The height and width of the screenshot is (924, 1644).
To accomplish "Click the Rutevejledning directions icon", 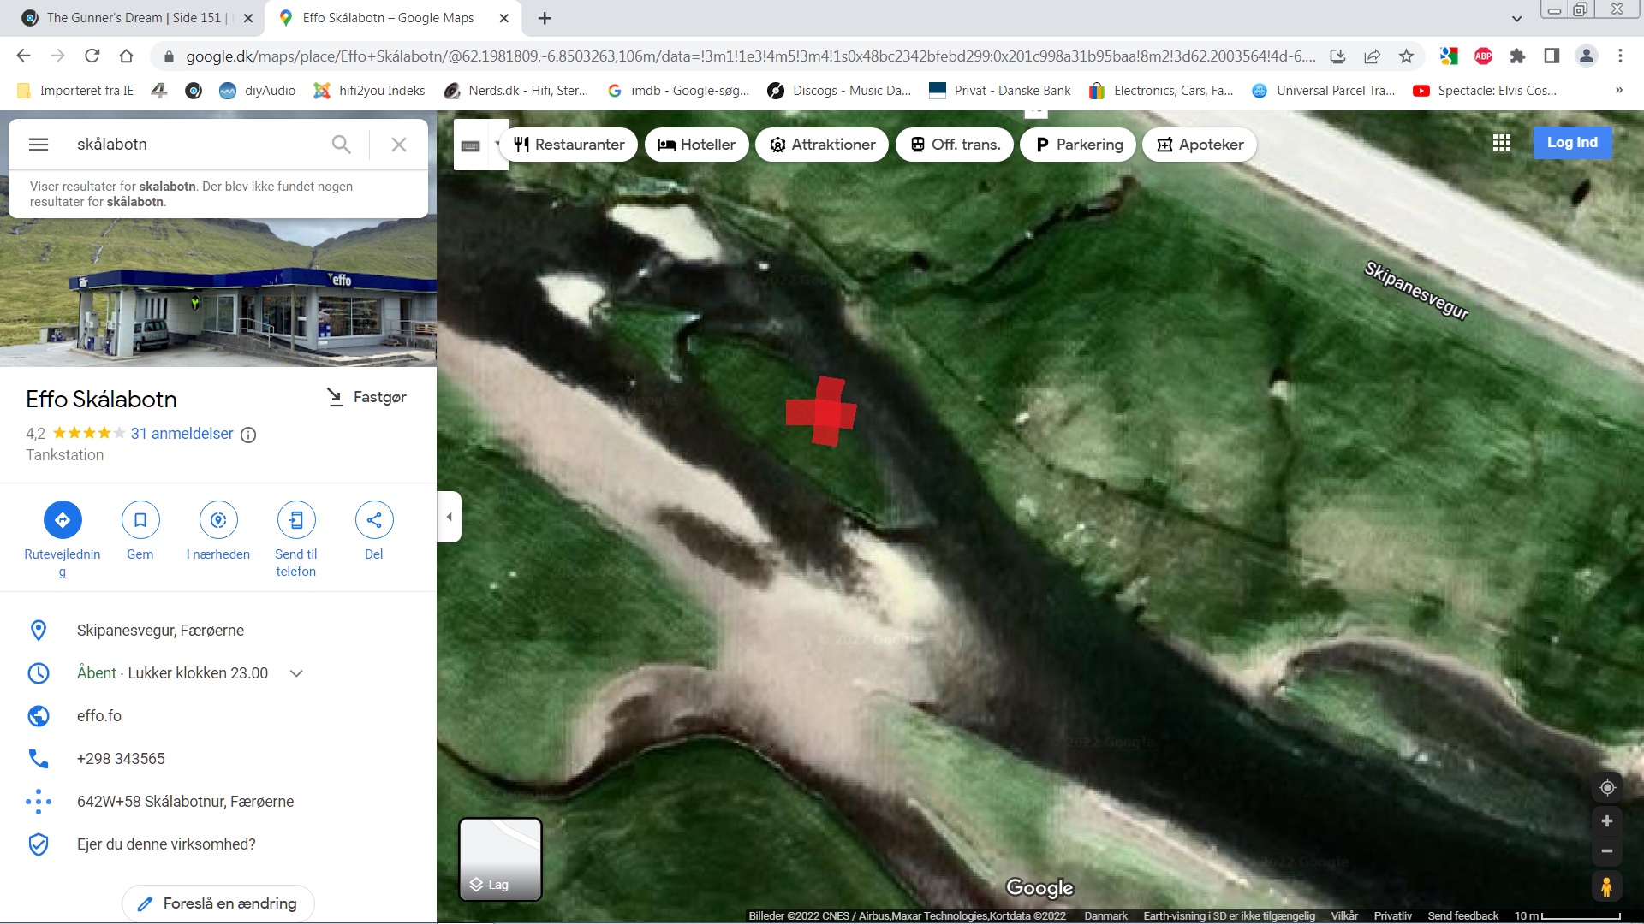I will [63, 519].
